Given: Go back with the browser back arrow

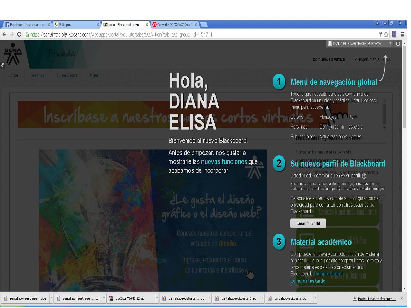Looking at the screenshot, I should (4, 34).
